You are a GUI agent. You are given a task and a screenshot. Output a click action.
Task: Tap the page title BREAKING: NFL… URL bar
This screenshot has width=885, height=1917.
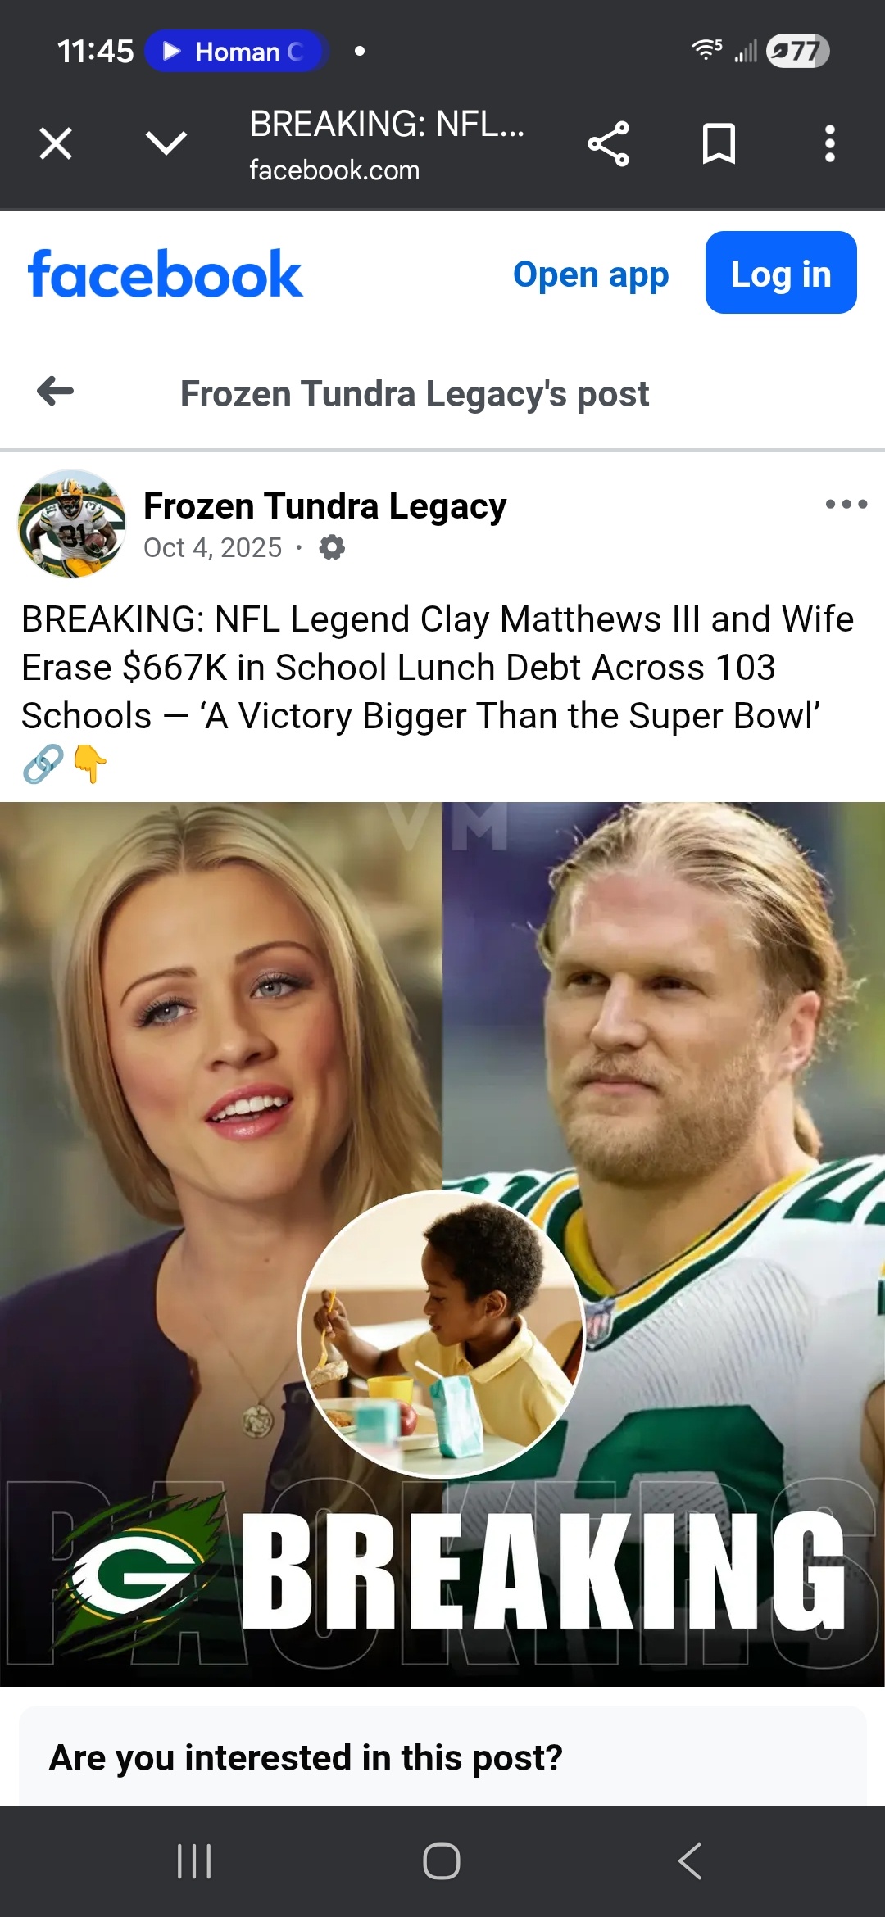[x=387, y=145]
